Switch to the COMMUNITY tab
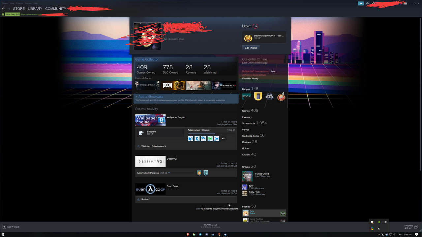Image resolution: width=422 pixels, height=237 pixels. [x=56, y=9]
